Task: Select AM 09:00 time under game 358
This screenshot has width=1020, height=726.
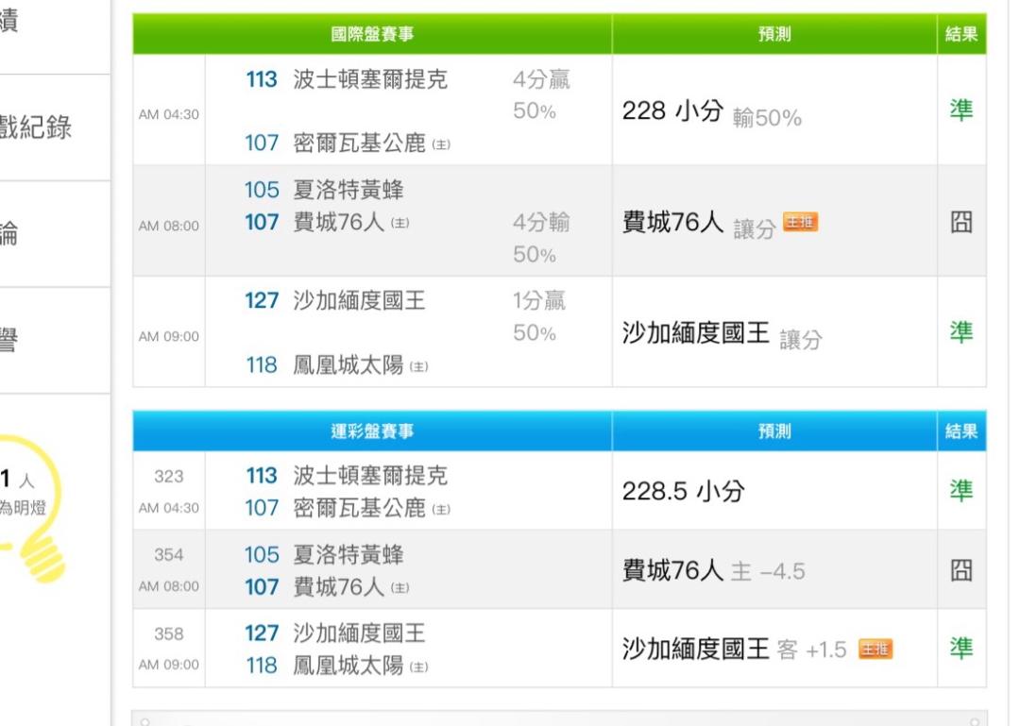Action: pyautogui.click(x=169, y=665)
